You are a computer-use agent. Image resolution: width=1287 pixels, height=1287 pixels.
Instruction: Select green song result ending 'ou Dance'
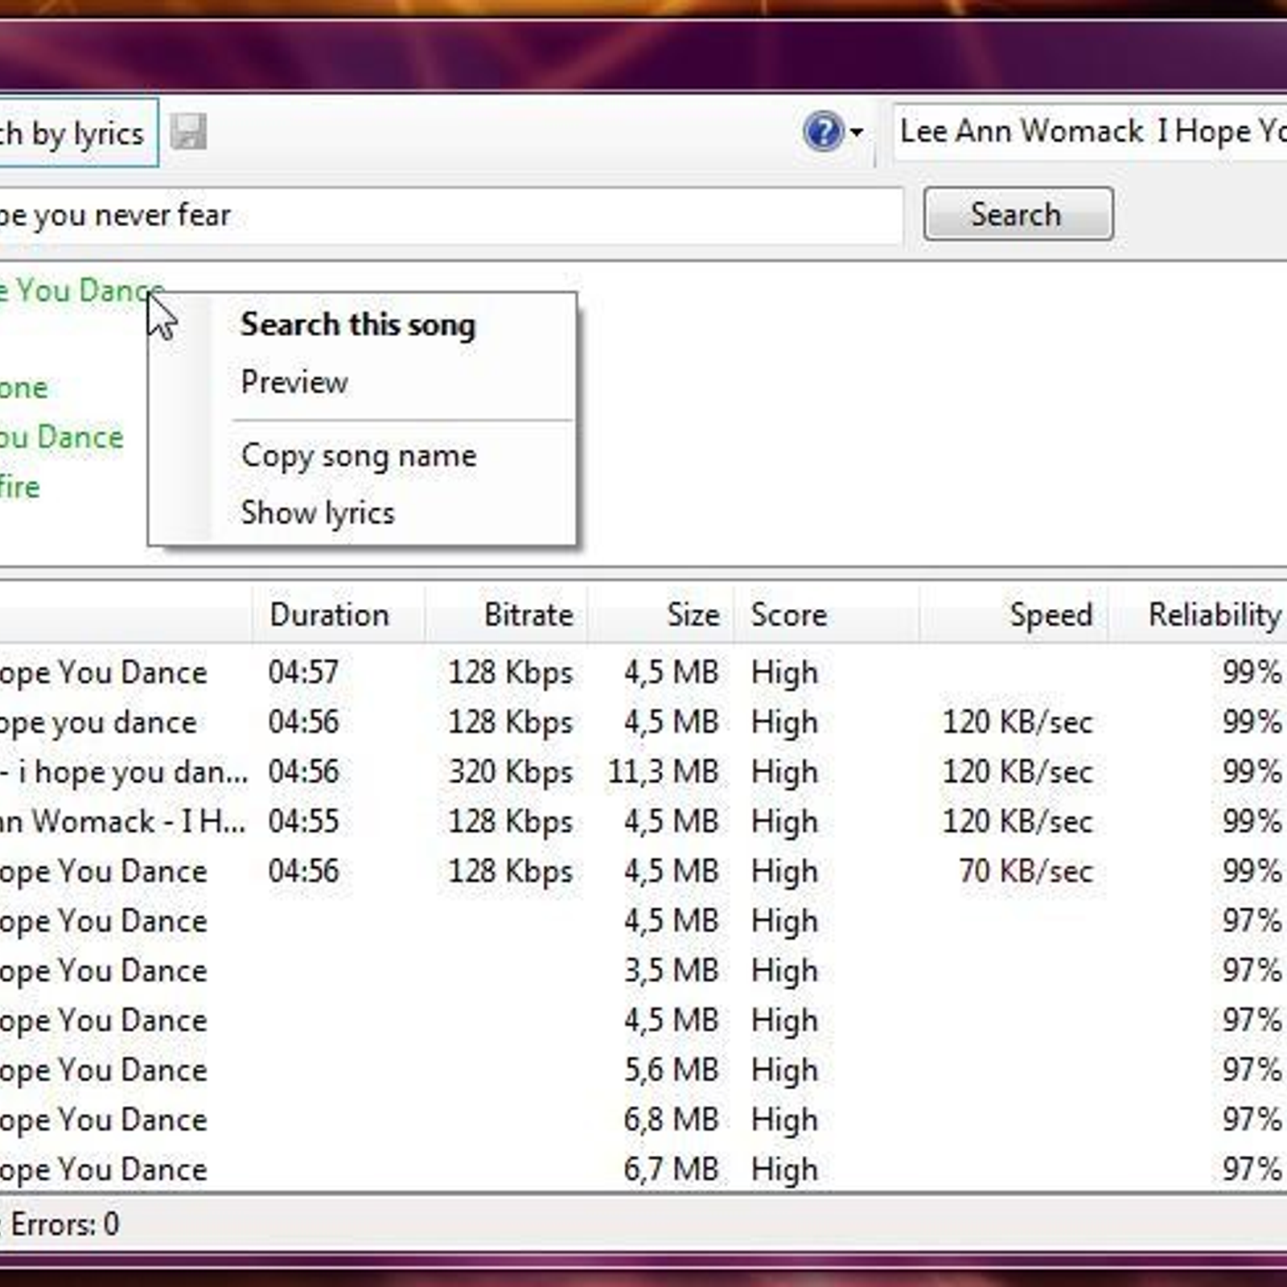point(62,437)
